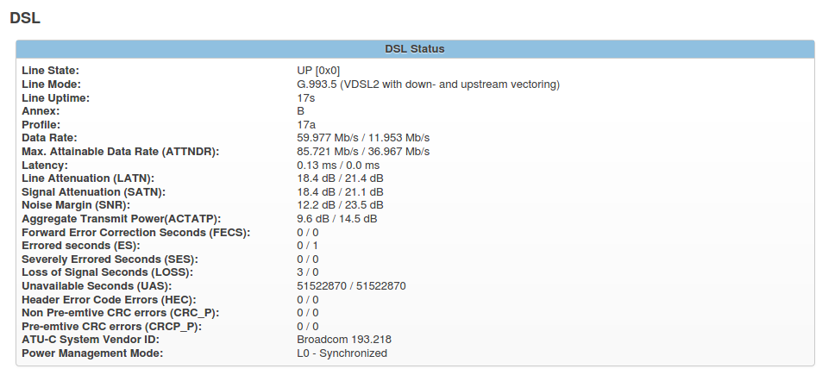Image resolution: width=822 pixels, height=375 pixels.
Task: Click the Signal Attenuation value 18.4 dB / 21.1 dB
Action: point(340,191)
